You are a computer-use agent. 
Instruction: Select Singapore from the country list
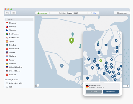(13, 23)
